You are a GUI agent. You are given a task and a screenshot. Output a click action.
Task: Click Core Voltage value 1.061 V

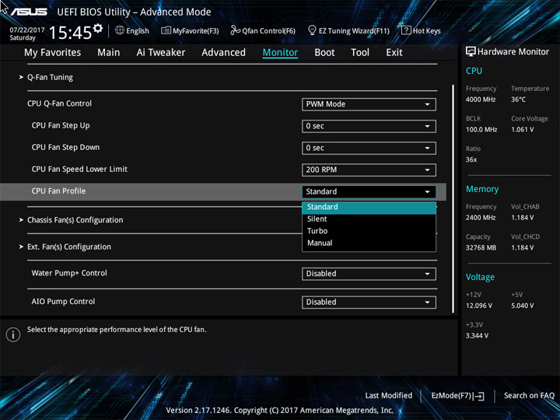(x=522, y=130)
